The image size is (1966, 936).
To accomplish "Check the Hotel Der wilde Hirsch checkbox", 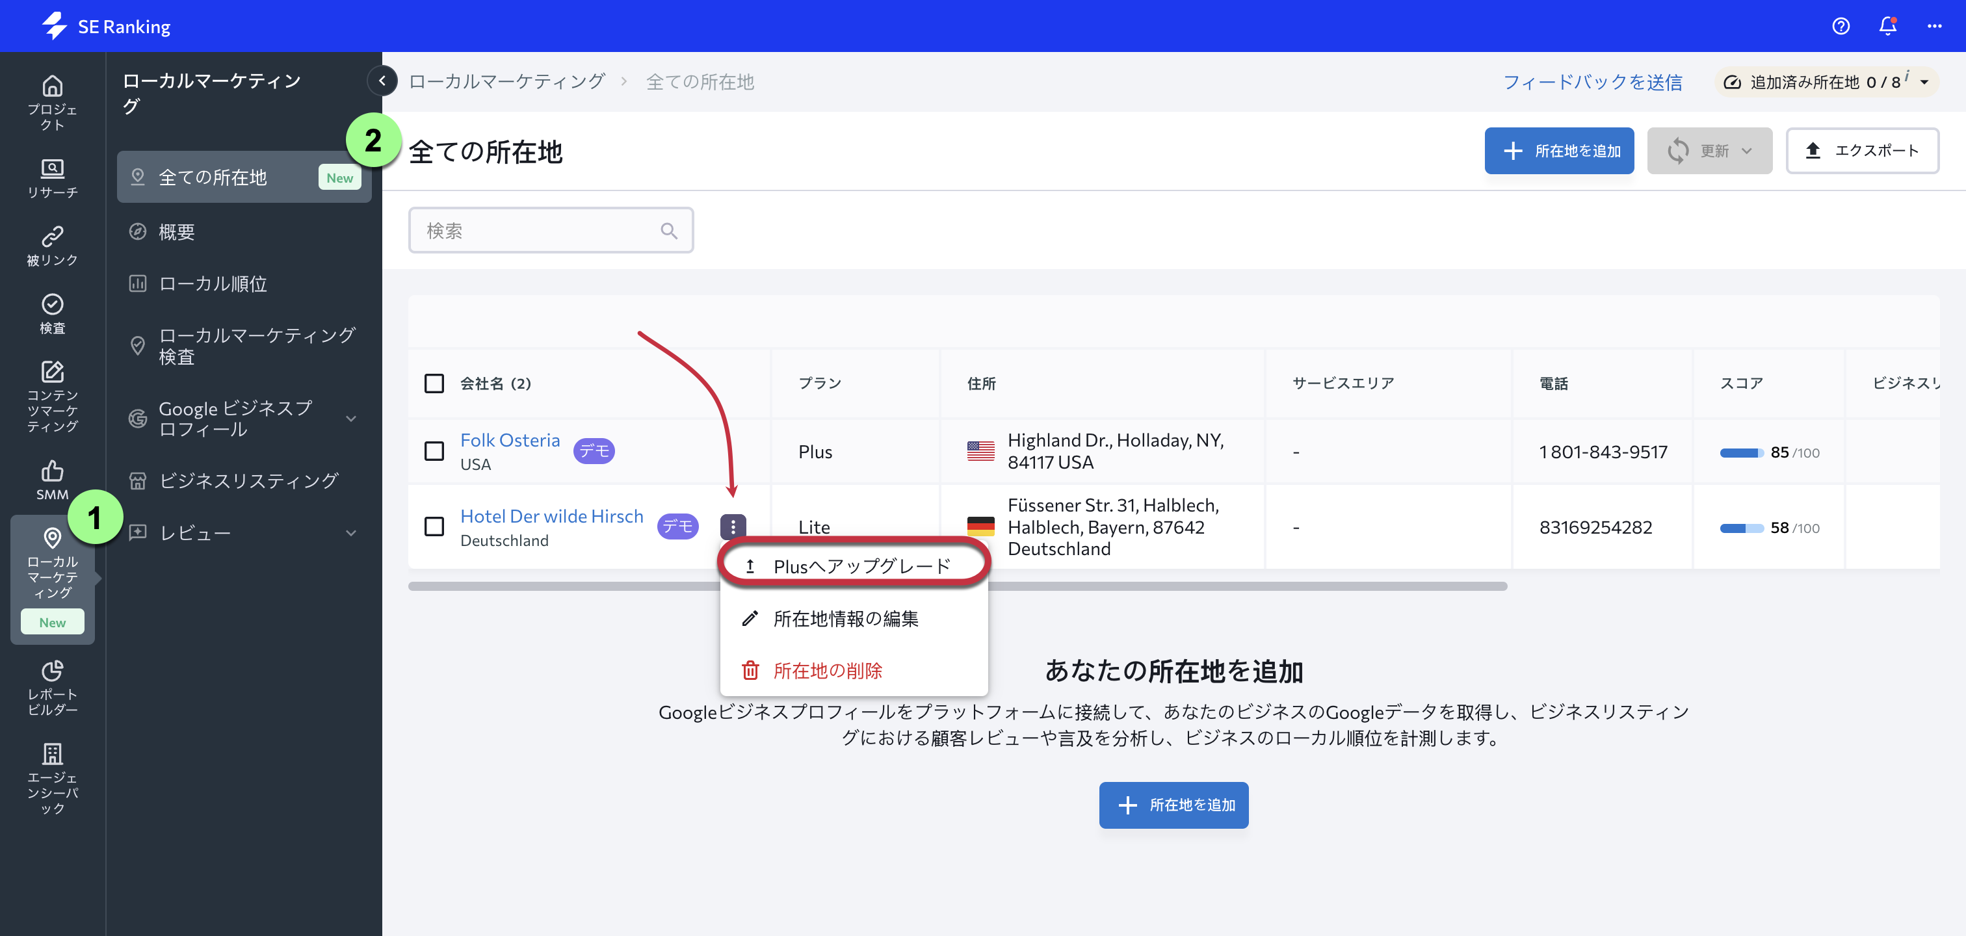I will pyautogui.click(x=434, y=526).
